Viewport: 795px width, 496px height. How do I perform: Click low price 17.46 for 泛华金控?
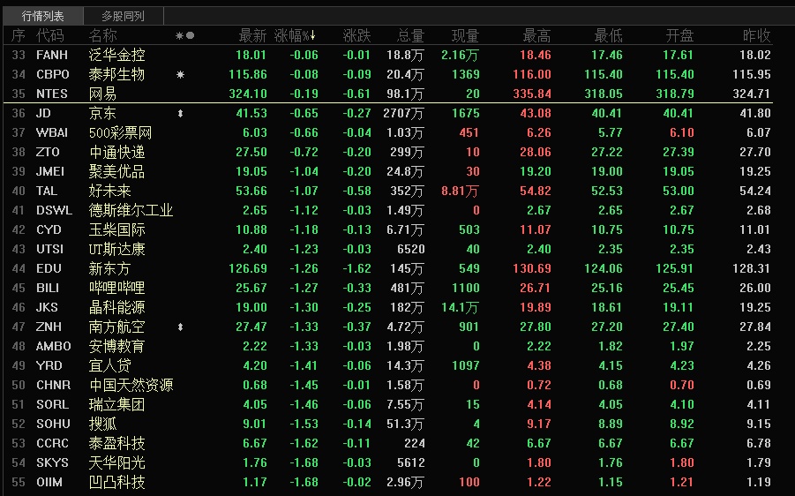607,55
